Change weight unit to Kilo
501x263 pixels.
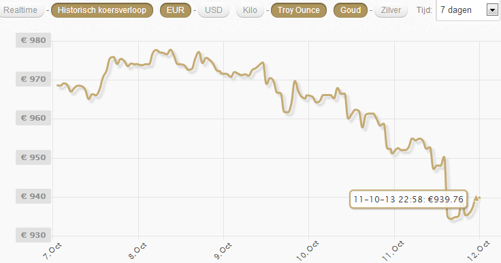(x=250, y=10)
